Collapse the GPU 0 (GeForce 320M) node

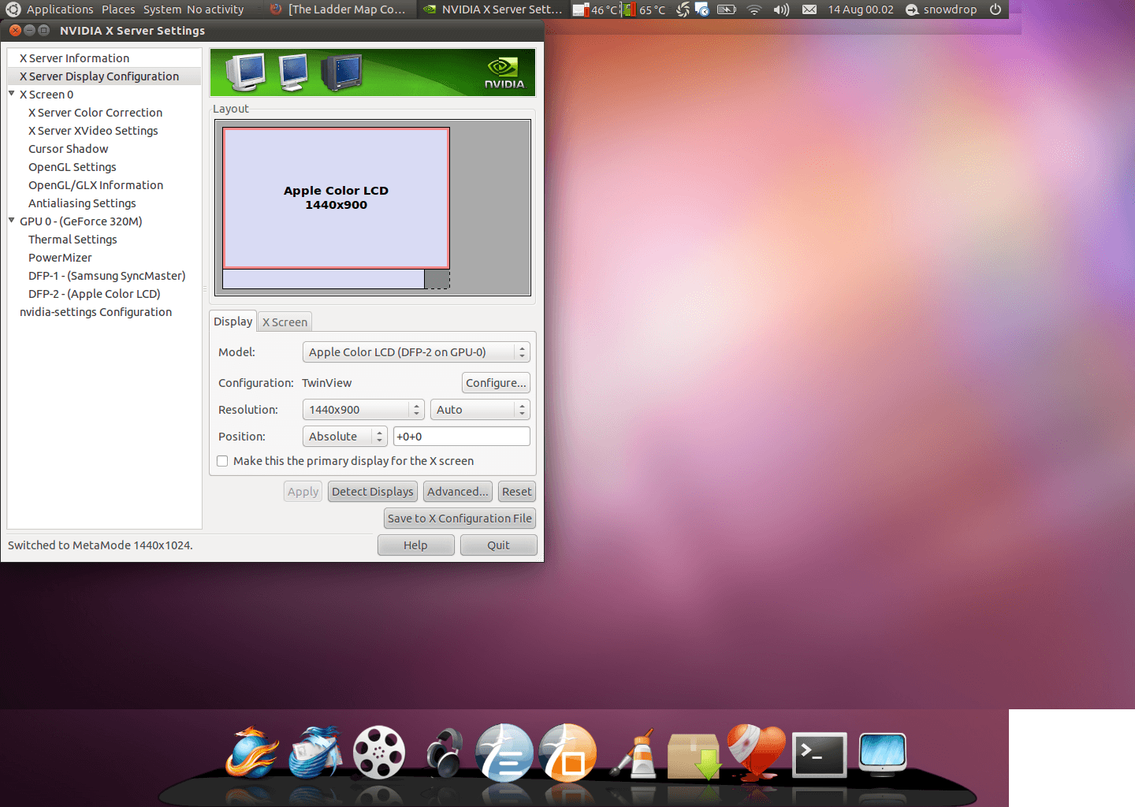[x=12, y=221]
